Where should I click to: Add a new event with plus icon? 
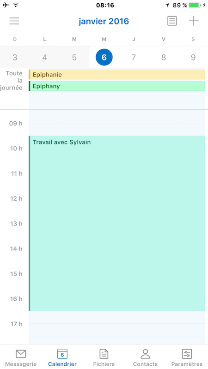[x=194, y=21]
